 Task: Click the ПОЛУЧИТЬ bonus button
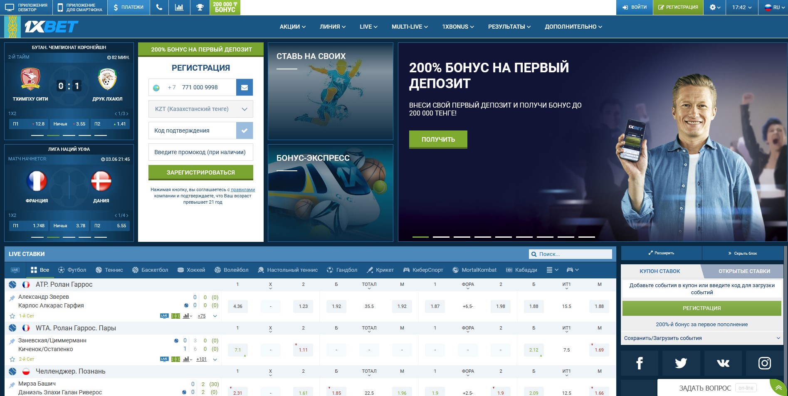click(x=438, y=139)
